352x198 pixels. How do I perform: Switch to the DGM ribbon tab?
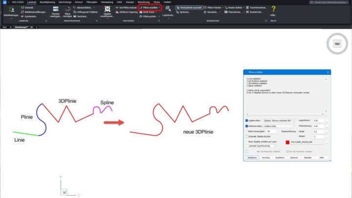[119, 2]
